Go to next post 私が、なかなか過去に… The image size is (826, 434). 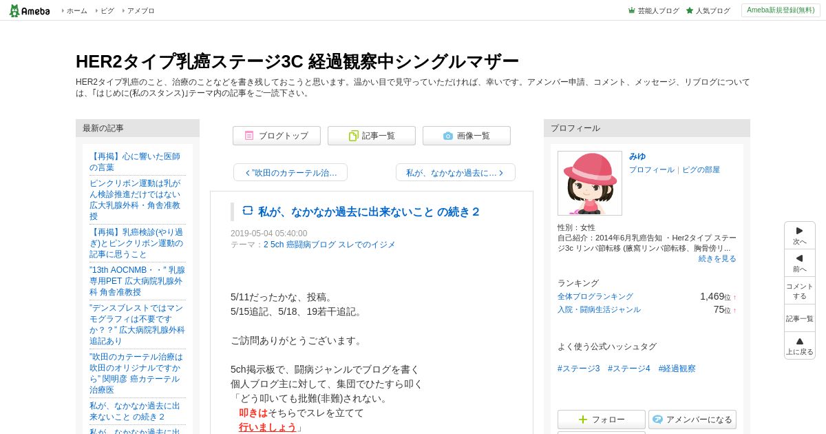click(x=456, y=172)
